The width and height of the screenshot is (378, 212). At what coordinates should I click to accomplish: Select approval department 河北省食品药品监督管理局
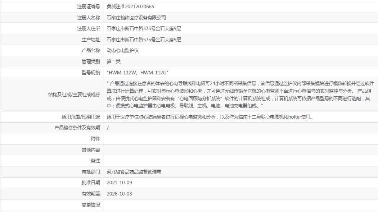tap(134, 172)
